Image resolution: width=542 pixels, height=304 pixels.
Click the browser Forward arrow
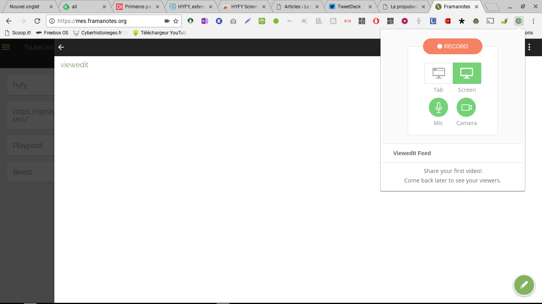coord(23,21)
